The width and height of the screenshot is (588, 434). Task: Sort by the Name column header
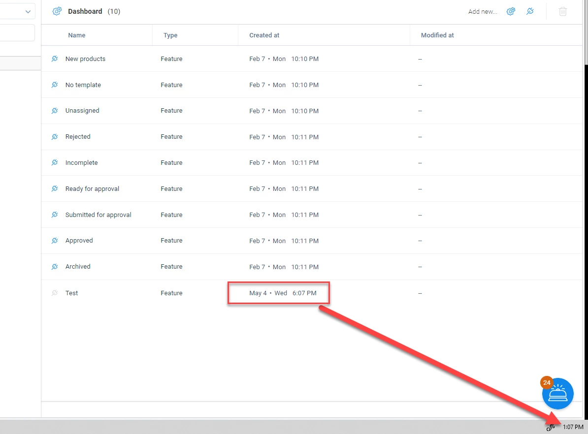(x=77, y=35)
